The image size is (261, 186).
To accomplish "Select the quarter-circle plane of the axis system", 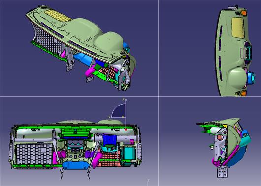I will point(120,111).
